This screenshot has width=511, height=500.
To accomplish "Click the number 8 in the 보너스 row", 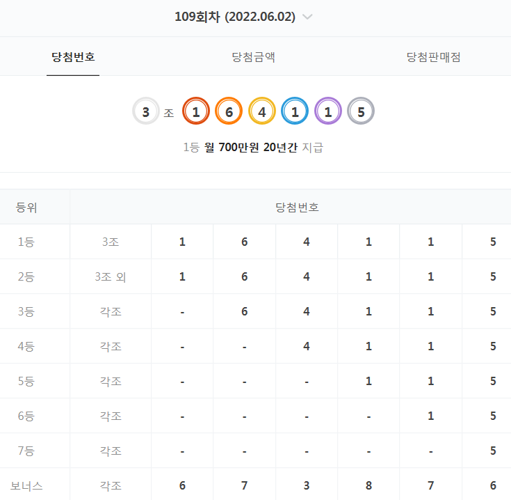I will tap(368, 485).
